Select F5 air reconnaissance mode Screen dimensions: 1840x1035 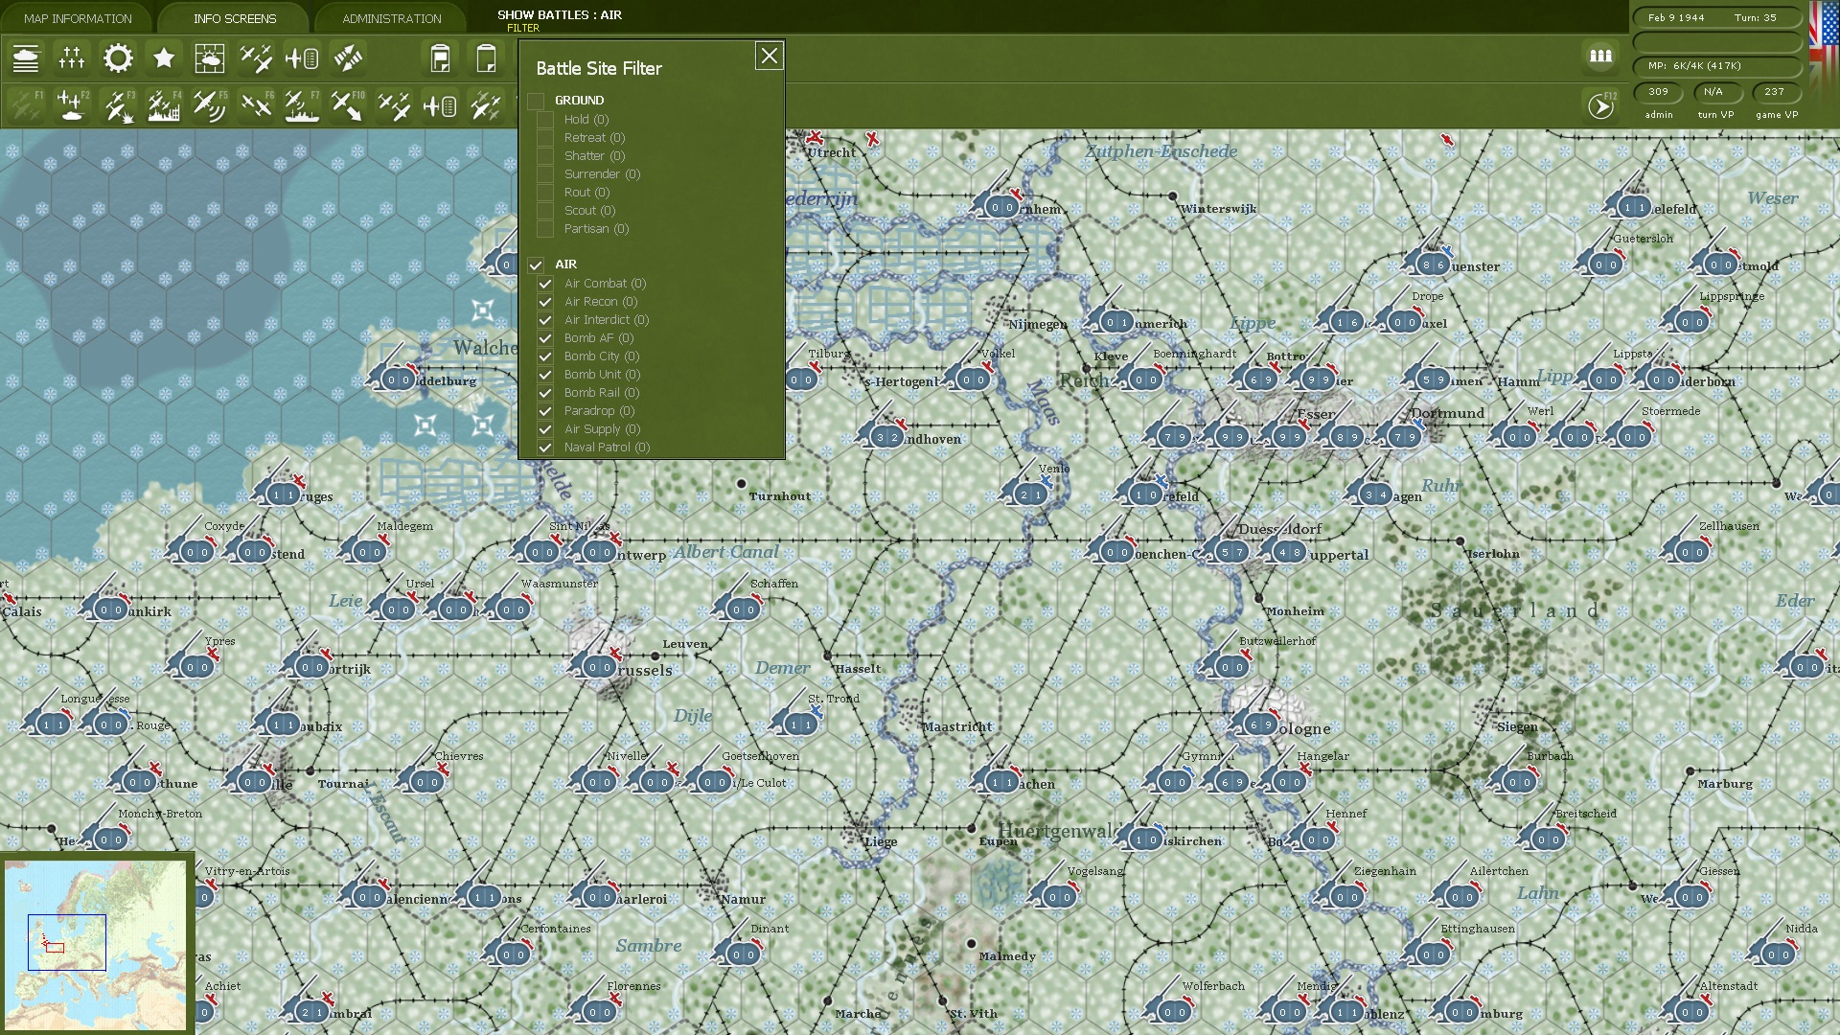[209, 105]
